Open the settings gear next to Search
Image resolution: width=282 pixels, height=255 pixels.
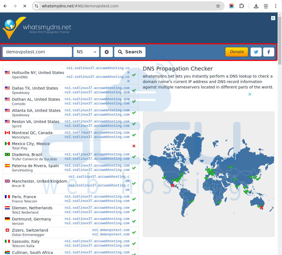pos(107,52)
